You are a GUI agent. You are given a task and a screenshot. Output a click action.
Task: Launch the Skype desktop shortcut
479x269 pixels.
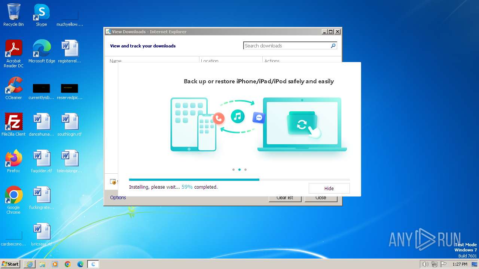pos(41,15)
